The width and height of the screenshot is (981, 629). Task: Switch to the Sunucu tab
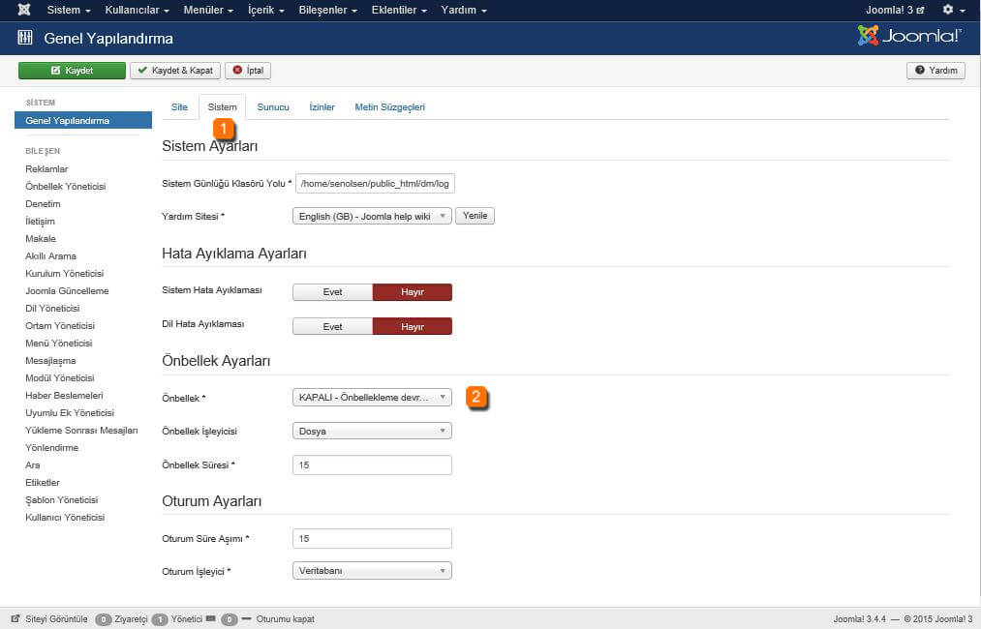[273, 107]
